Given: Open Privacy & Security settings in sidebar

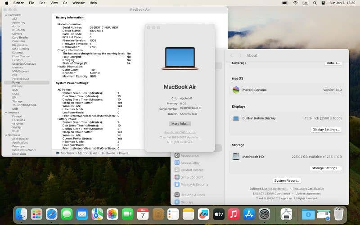Looking at the screenshot, I should point(177,184).
